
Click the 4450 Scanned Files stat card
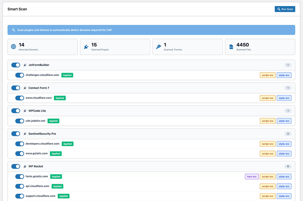(260, 47)
